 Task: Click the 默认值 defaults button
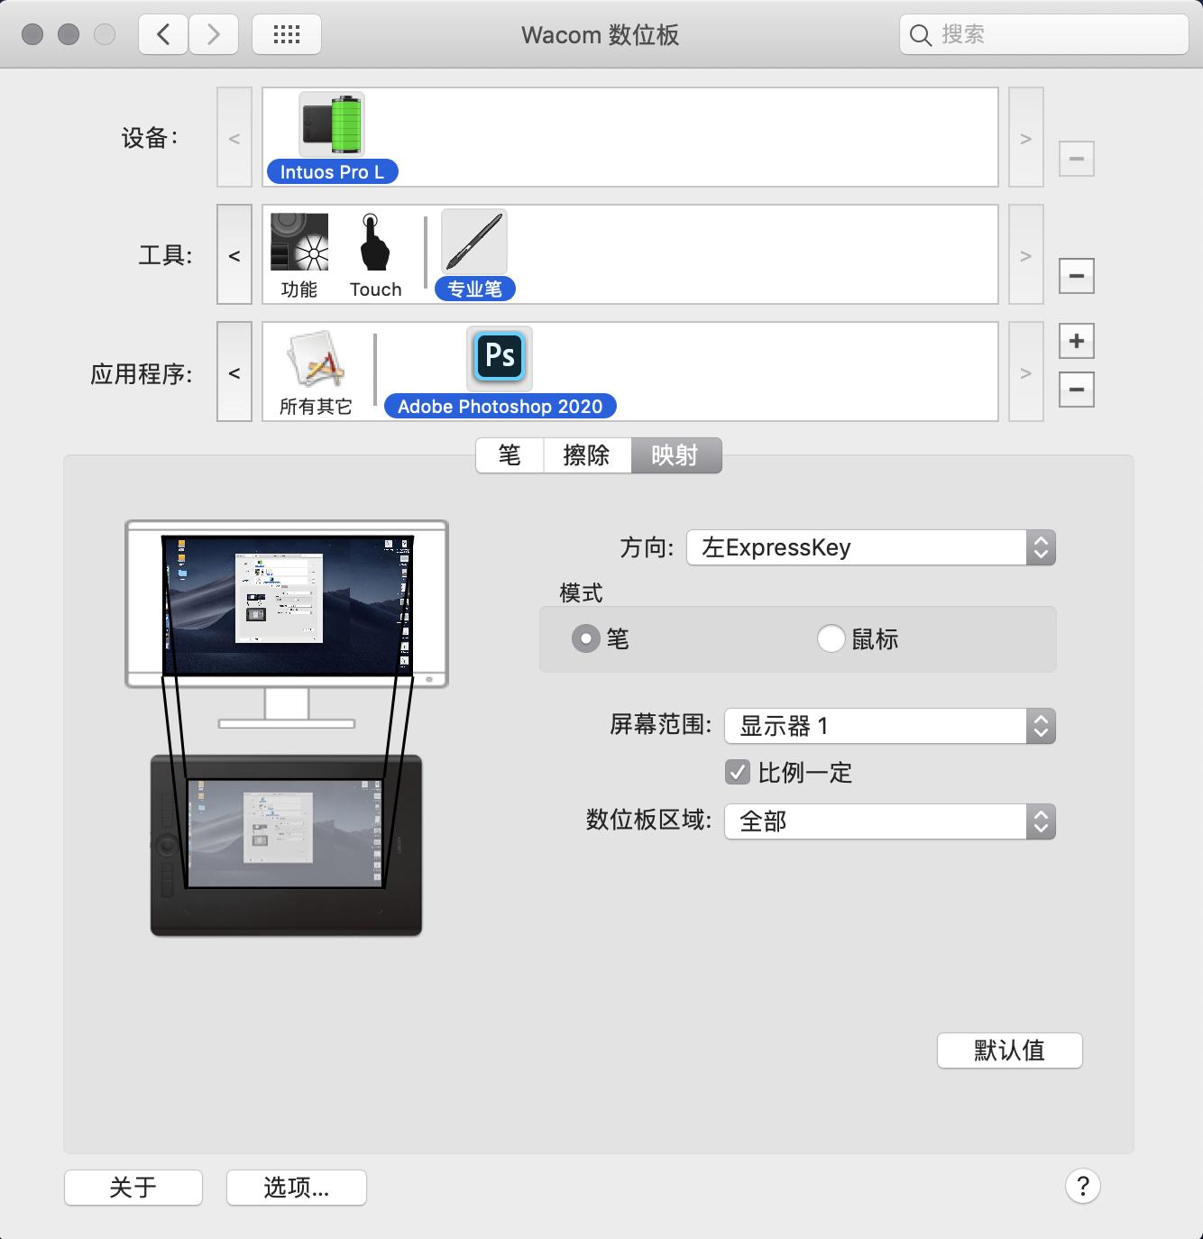click(1009, 1050)
